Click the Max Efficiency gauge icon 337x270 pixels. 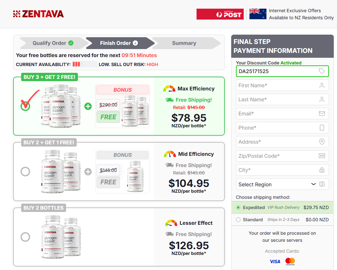[x=169, y=89]
